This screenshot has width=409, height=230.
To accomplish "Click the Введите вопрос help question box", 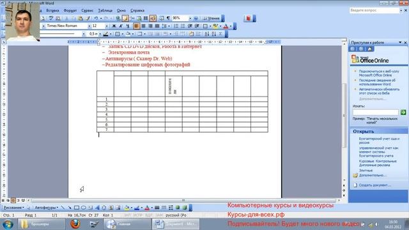I will pyautogui.click(x=374, y=10).
